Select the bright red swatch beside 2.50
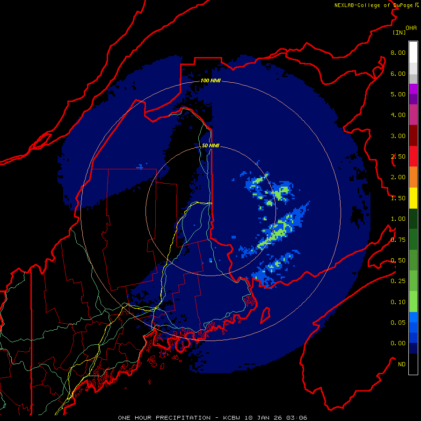Image resolution: width=421 pixels, height=421 pixels. 413,156
